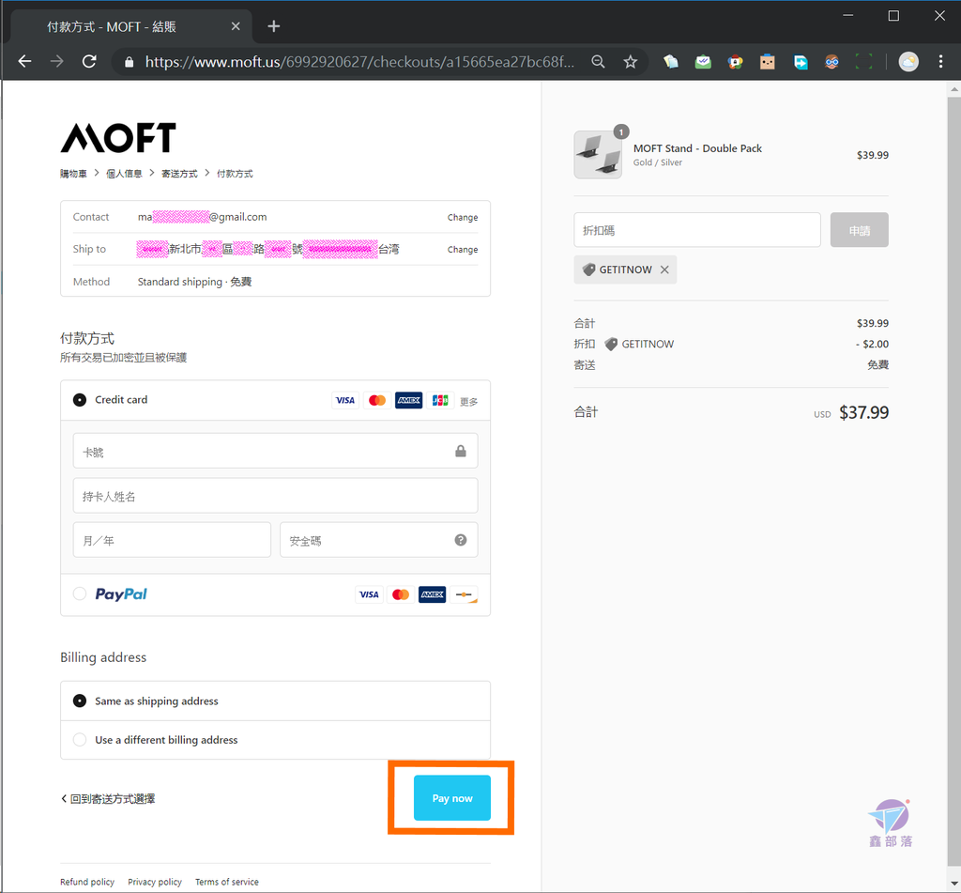The width and height of the screenshot is (961, 893).
Task: Open the Privacy policy link
Action: [x=155, y=882]
